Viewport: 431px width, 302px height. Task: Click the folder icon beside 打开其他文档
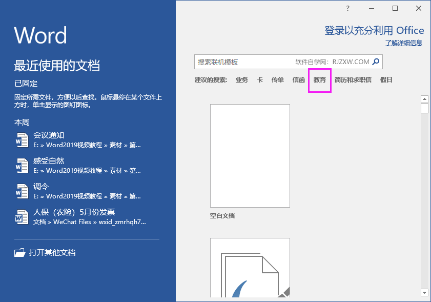[19, 252]
